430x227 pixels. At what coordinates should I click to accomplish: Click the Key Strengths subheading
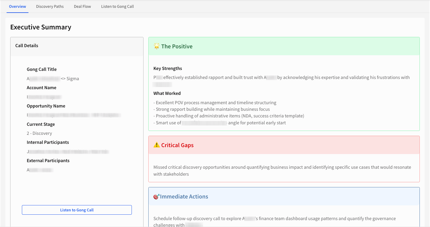point(168,68)
